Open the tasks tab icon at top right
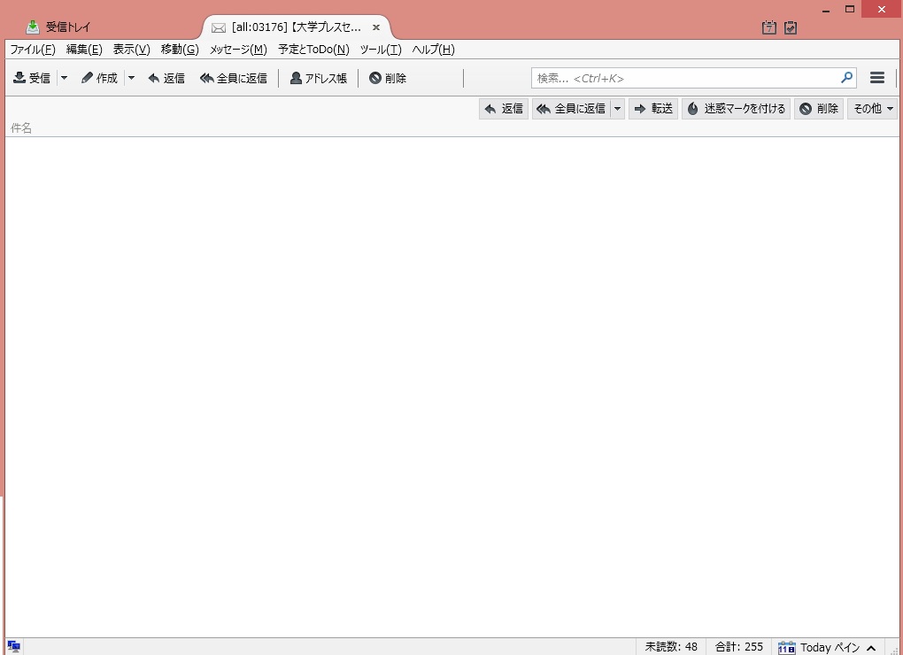This screenshot has height=655, width=903. click(791, 27)
